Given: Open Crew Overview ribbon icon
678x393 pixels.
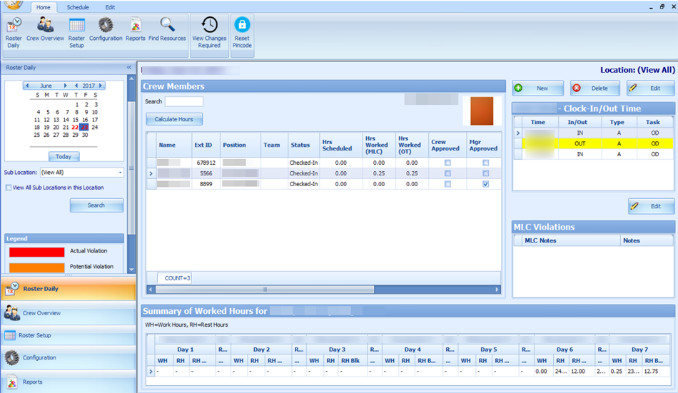Looking at the screenshot, I should 45,29.
